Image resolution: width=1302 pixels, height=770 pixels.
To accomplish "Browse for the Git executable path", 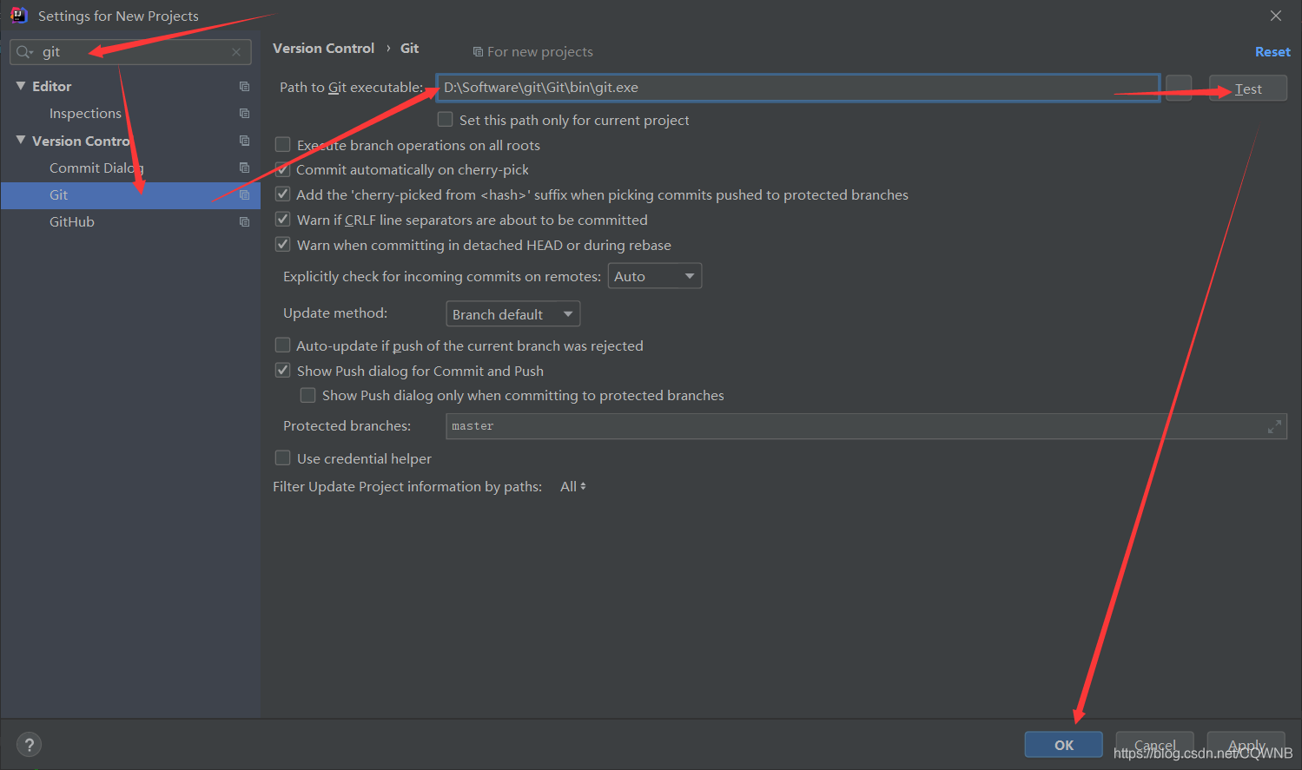I will pyautogui.click(x=1179, y=88).
